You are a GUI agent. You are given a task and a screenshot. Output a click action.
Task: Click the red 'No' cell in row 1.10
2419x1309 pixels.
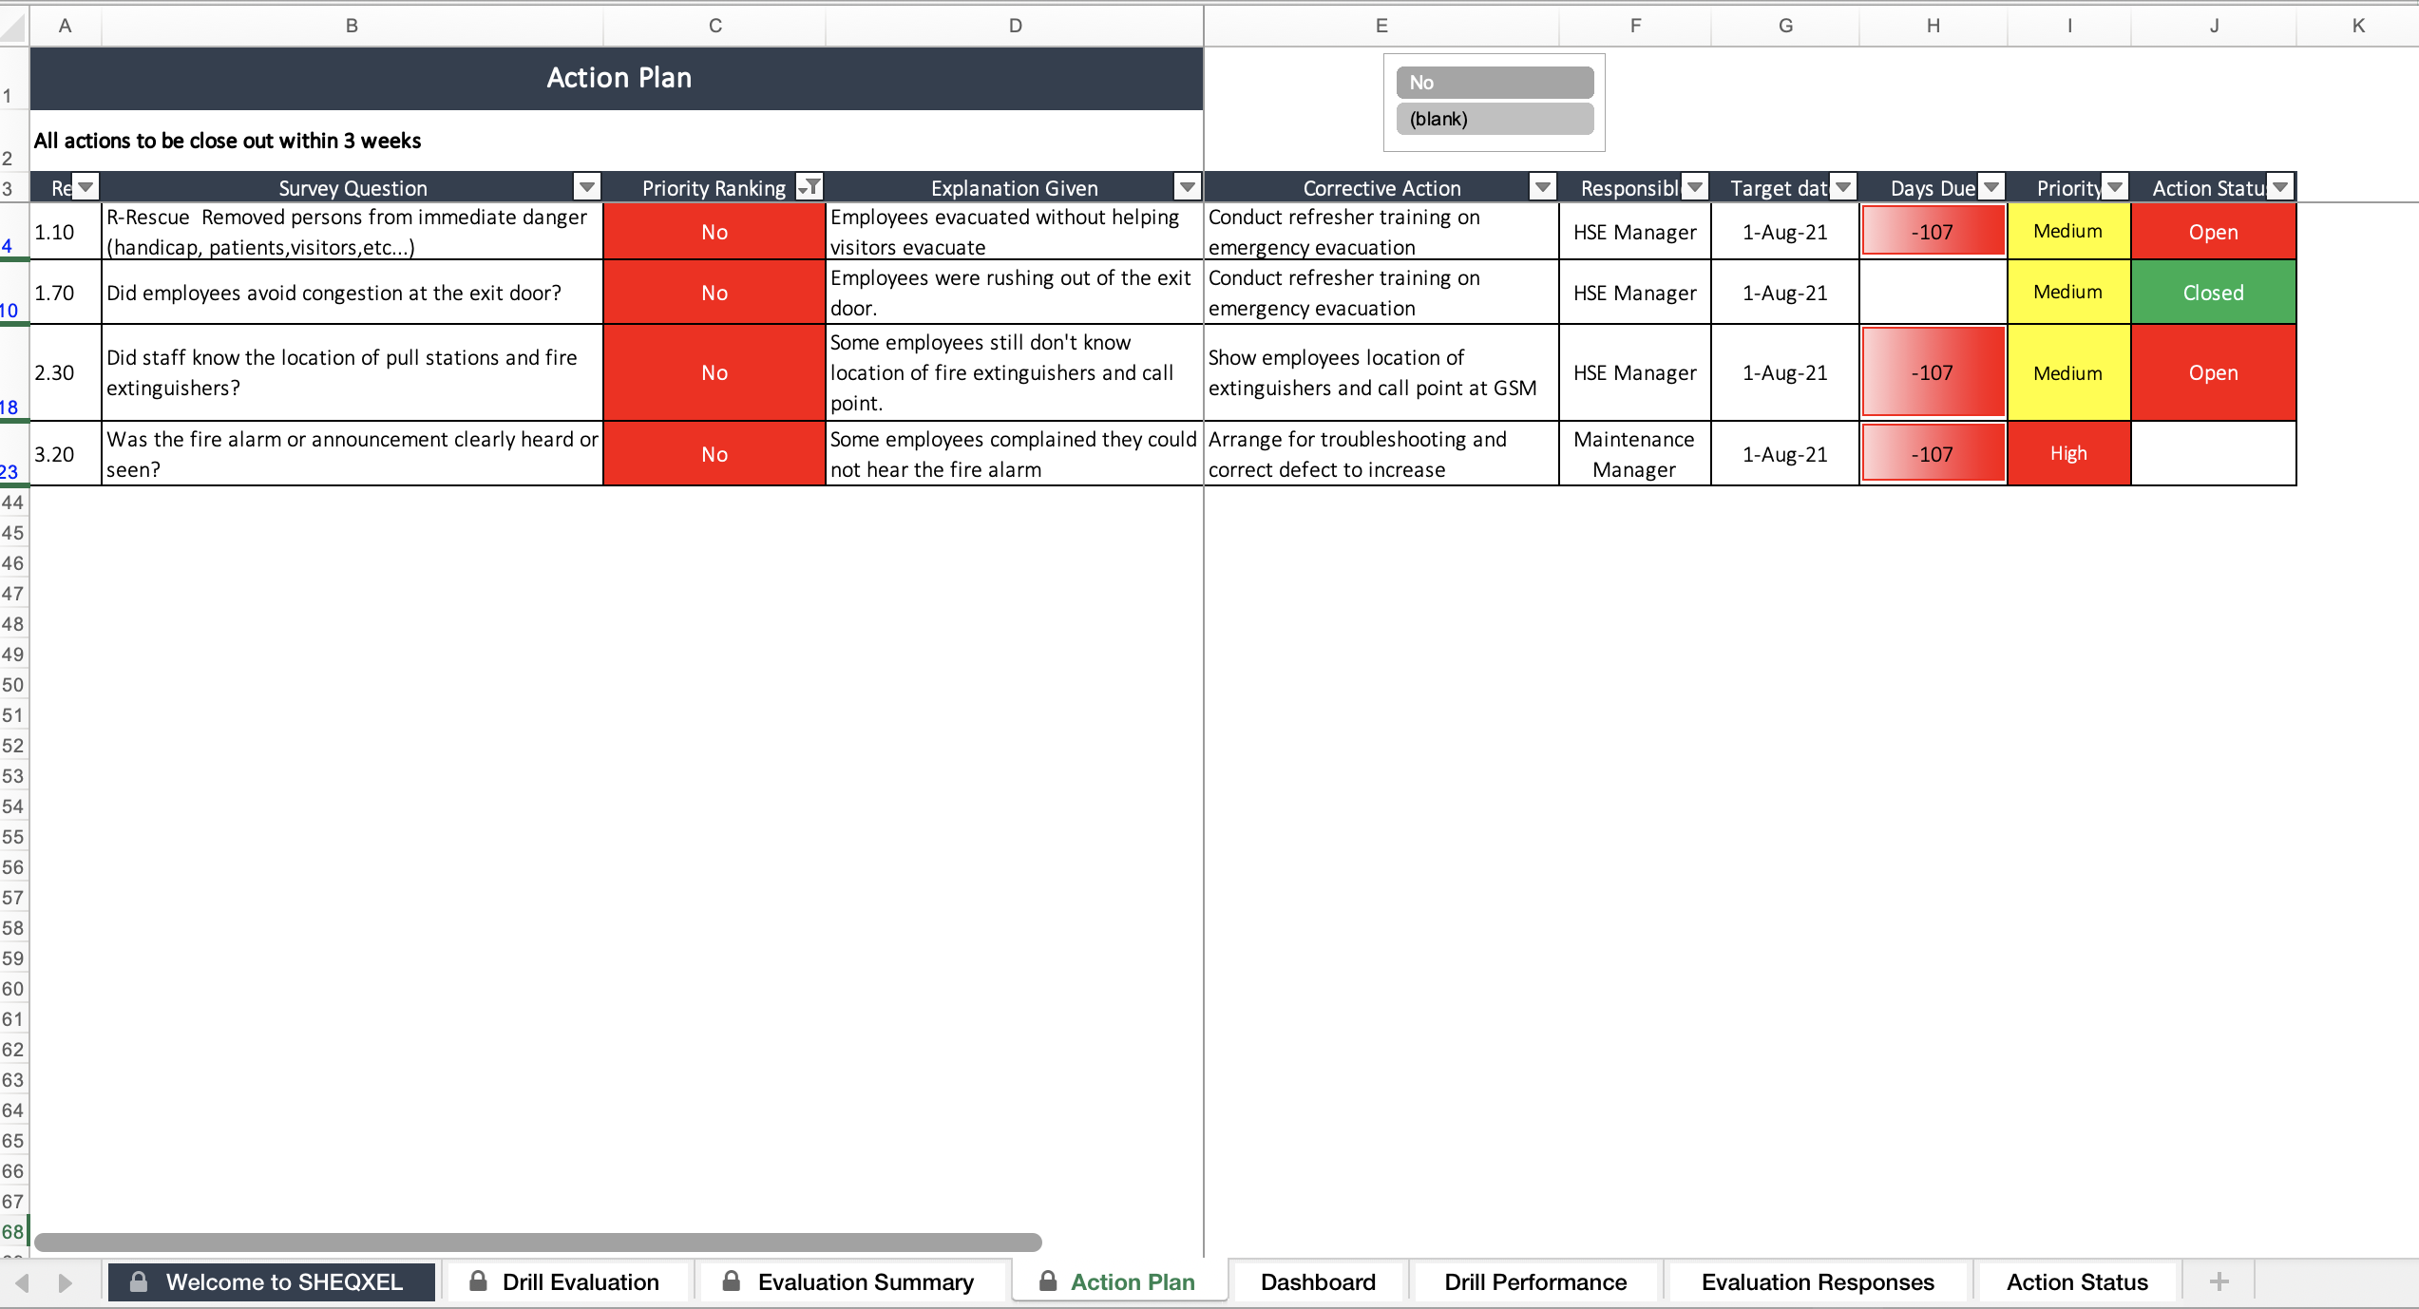point(714,232)
